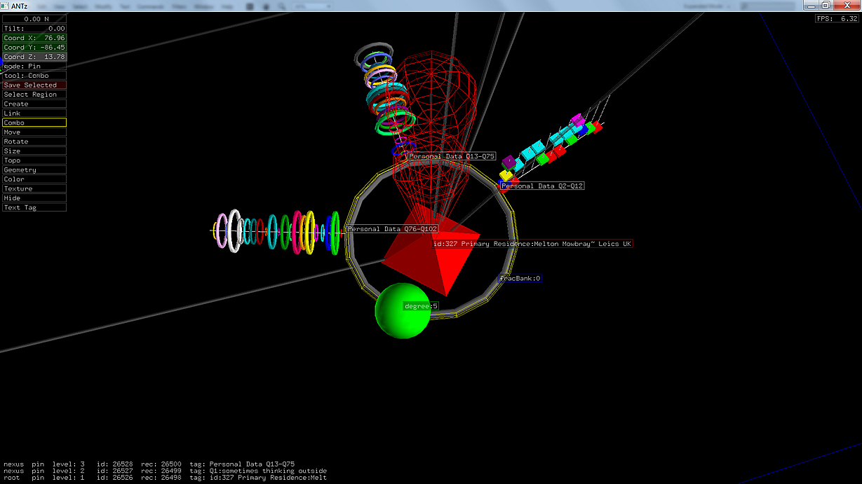Open the Color tool option
Image resolution: width=862 pixels, height=484 pixels.
coord(34,179)
